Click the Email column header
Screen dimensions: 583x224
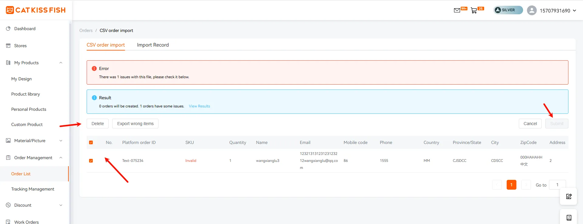(x=305, y=142)
